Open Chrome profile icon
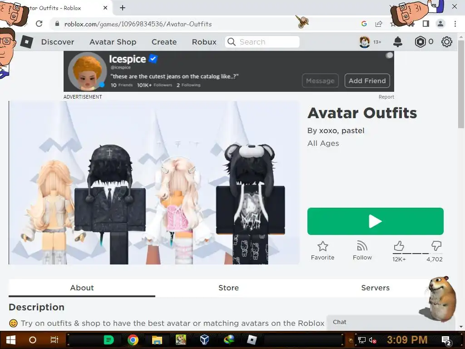The image size is (465, 349). click(440, 24)
